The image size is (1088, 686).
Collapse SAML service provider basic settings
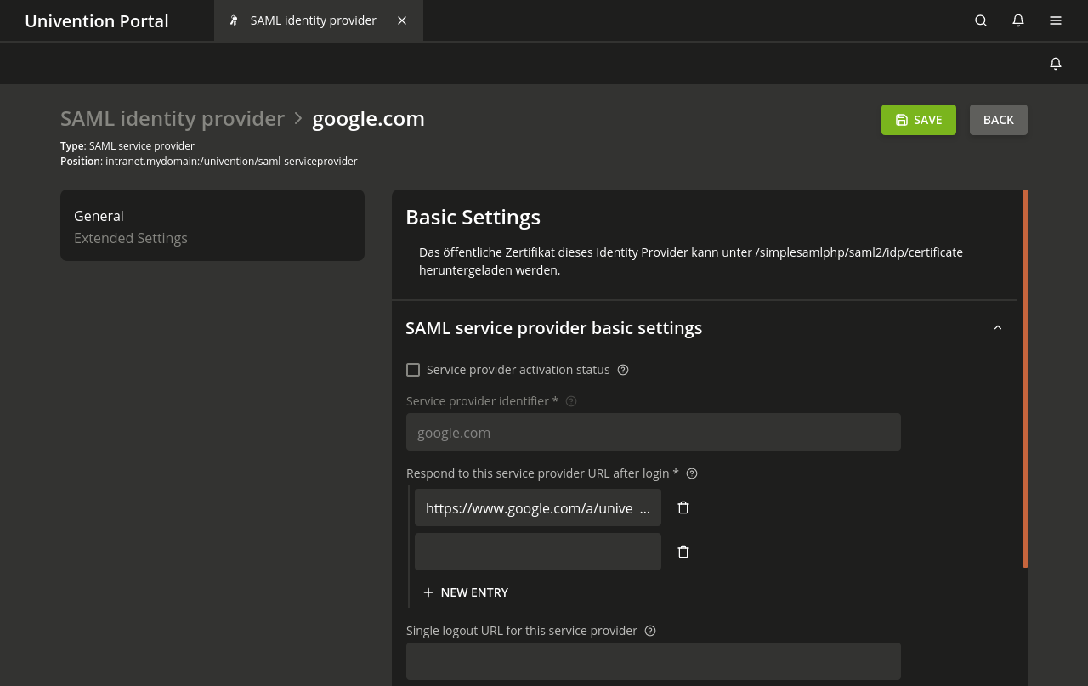point(998,328)
